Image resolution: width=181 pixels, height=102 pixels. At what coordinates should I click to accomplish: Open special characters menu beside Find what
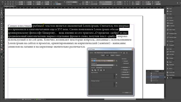[x=117, y=61]
